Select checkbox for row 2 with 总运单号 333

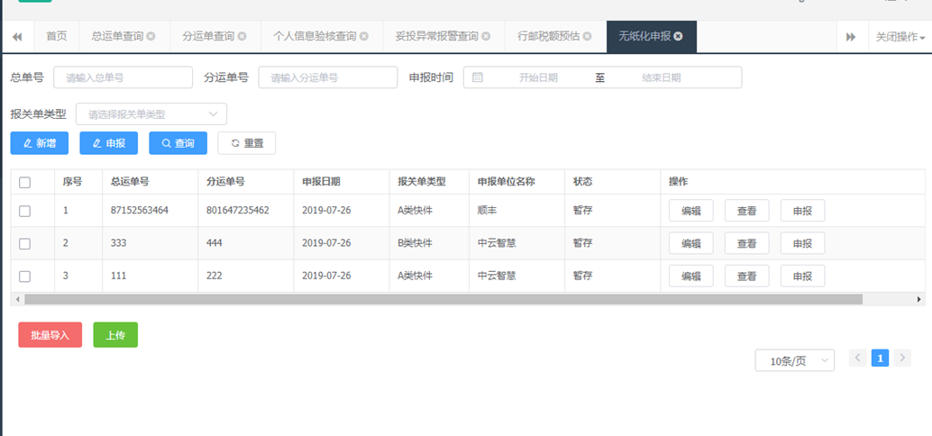[25, 243]
